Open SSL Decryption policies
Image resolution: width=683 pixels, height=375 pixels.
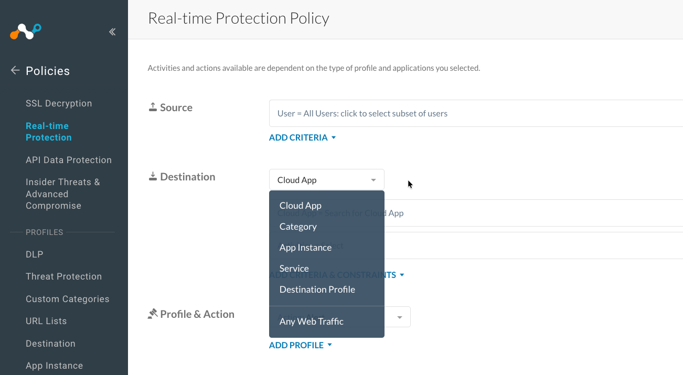59,103
